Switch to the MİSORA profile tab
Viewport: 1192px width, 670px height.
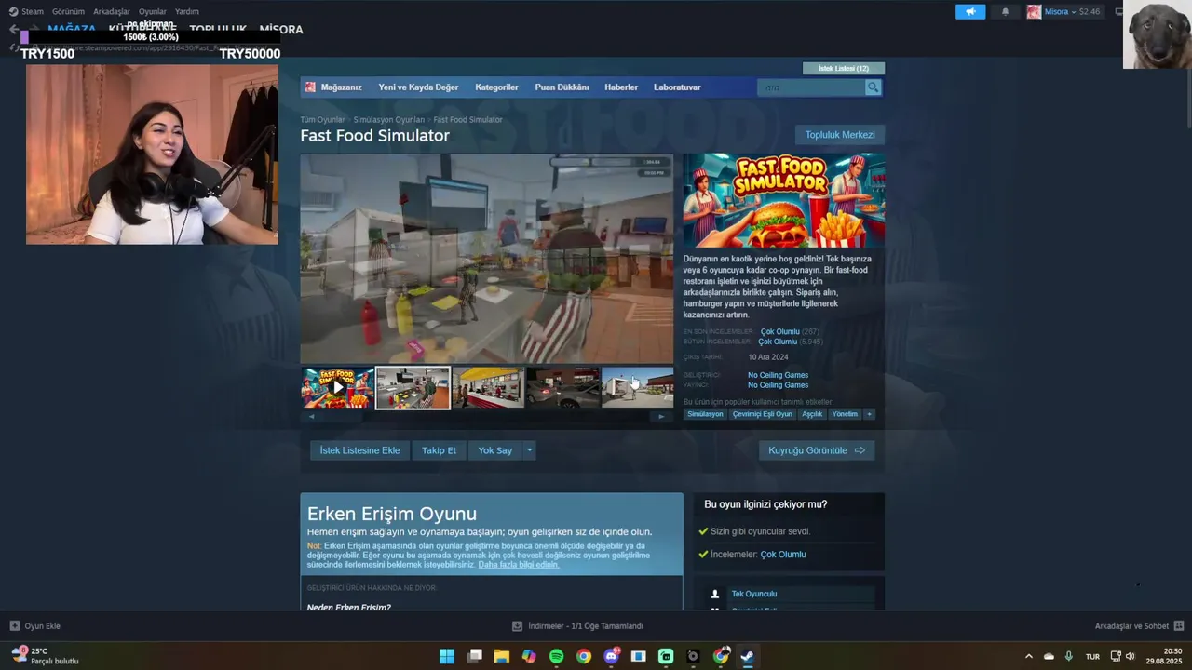pyautogui.click(x=281, y=30)
